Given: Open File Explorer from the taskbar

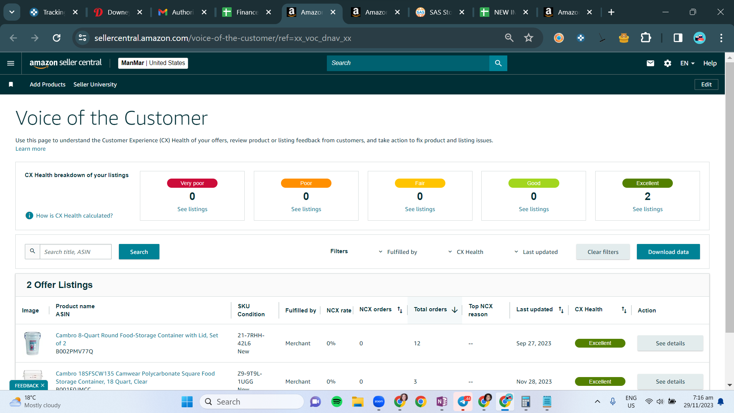Looking at the screenshot, I should coord(358,402).
